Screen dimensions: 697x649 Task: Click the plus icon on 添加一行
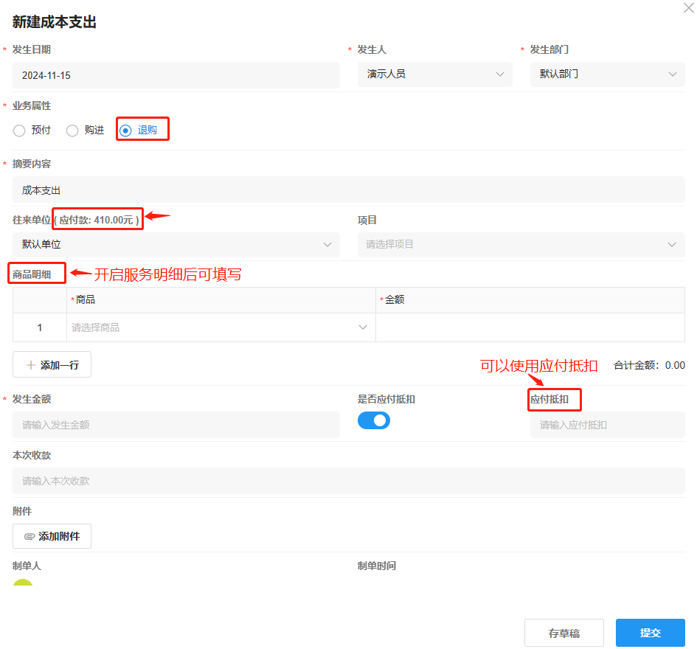pos(30,364)
